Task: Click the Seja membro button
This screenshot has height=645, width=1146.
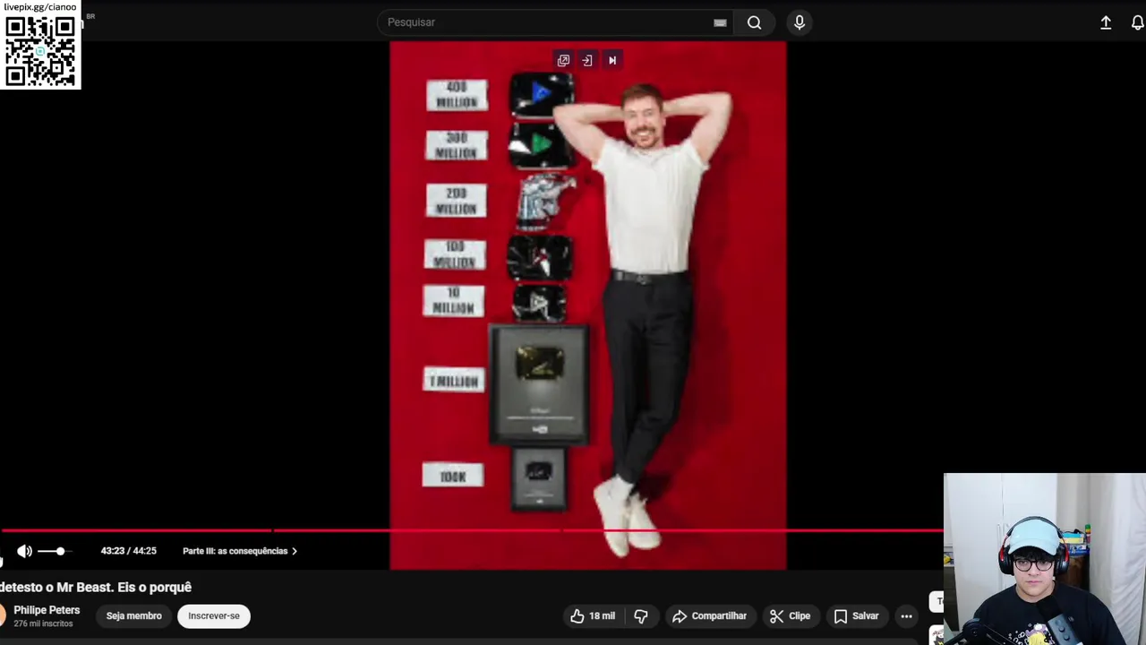Action: [x=134, y=615]
